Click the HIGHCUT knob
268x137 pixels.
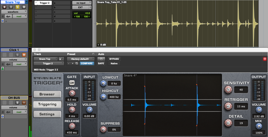103,97
